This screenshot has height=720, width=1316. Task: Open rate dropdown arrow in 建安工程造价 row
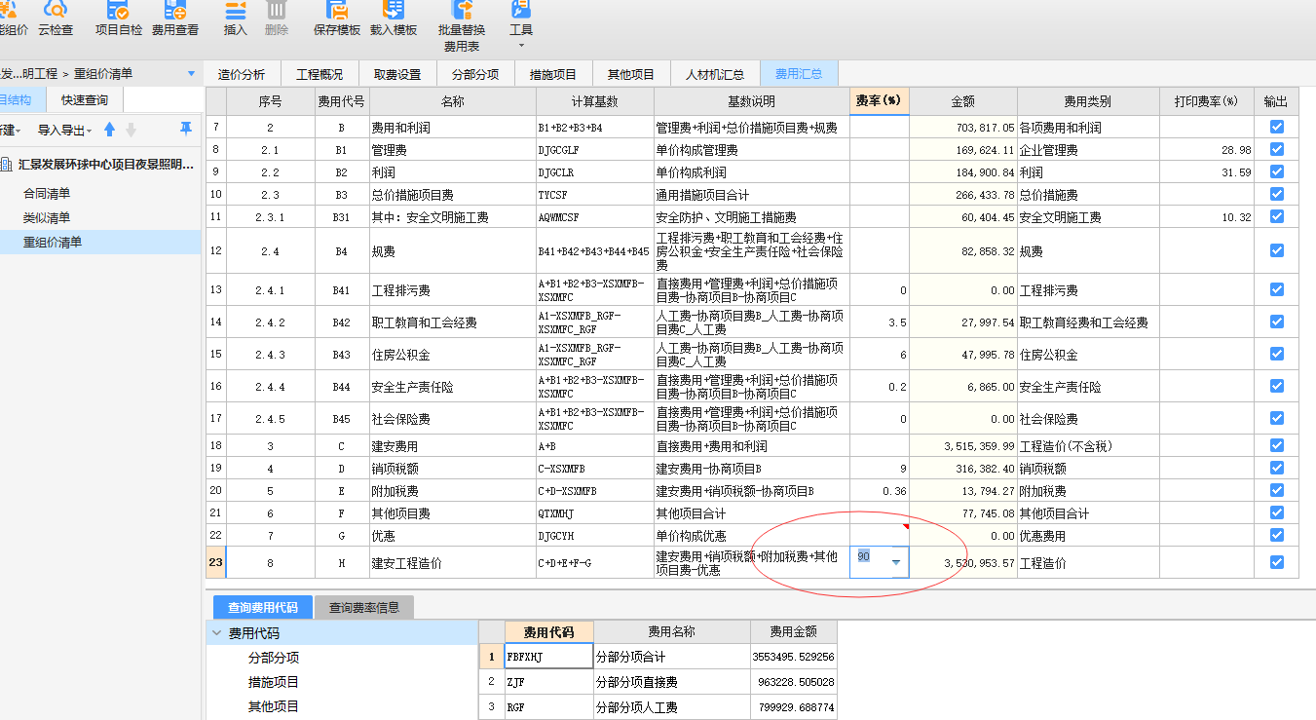896,562
